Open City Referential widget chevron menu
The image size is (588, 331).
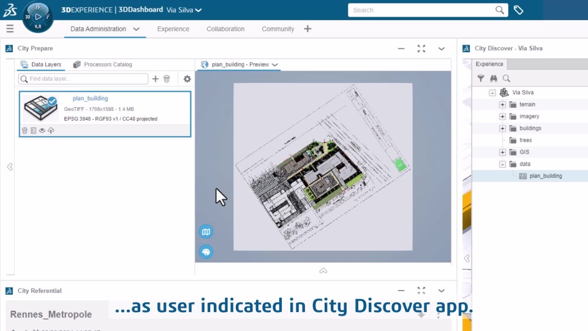[x=442, y=291]
